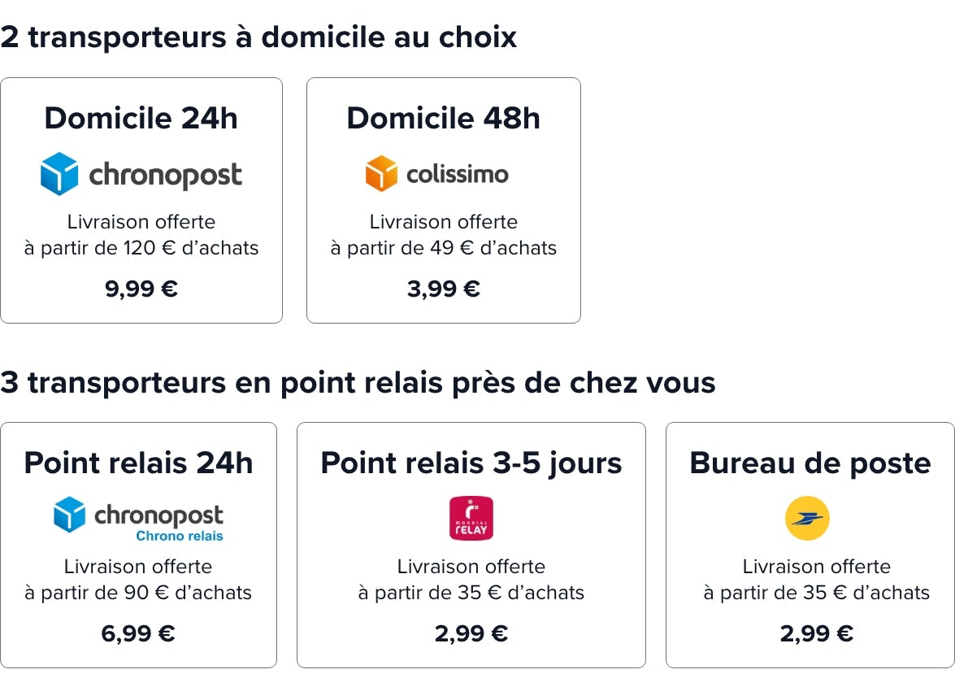Click the 2,99 € price under Bureau de poste
The height and width of the screenshot is (700, 955).
[x=817, y=633]
